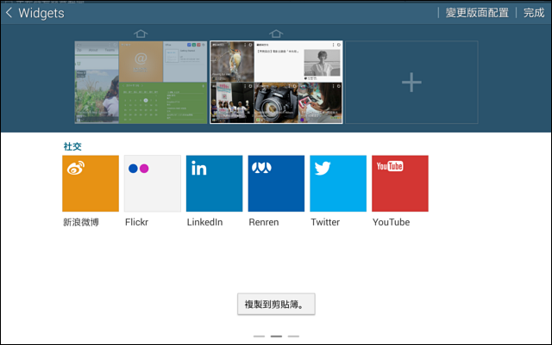Click the 新浪微博 label text
The height and width of the screenshot is (345, 552).
pos(81,222)
